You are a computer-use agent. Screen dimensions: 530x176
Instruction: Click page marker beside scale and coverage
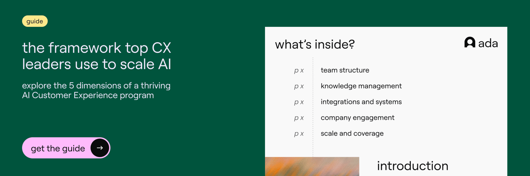(x=299, y=134)
